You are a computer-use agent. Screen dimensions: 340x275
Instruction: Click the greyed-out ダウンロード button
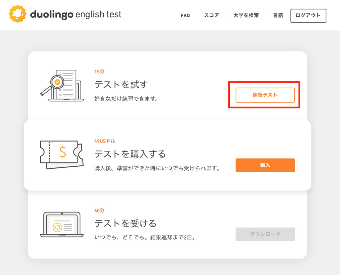[x=265, y=234]
